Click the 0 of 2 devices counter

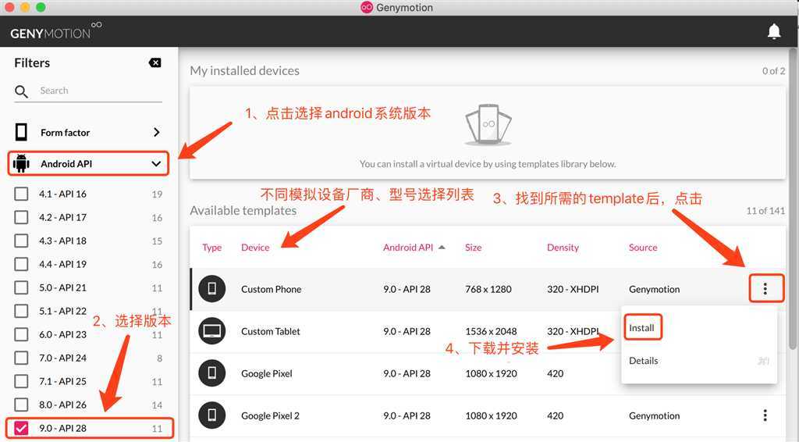pos(773,71)
